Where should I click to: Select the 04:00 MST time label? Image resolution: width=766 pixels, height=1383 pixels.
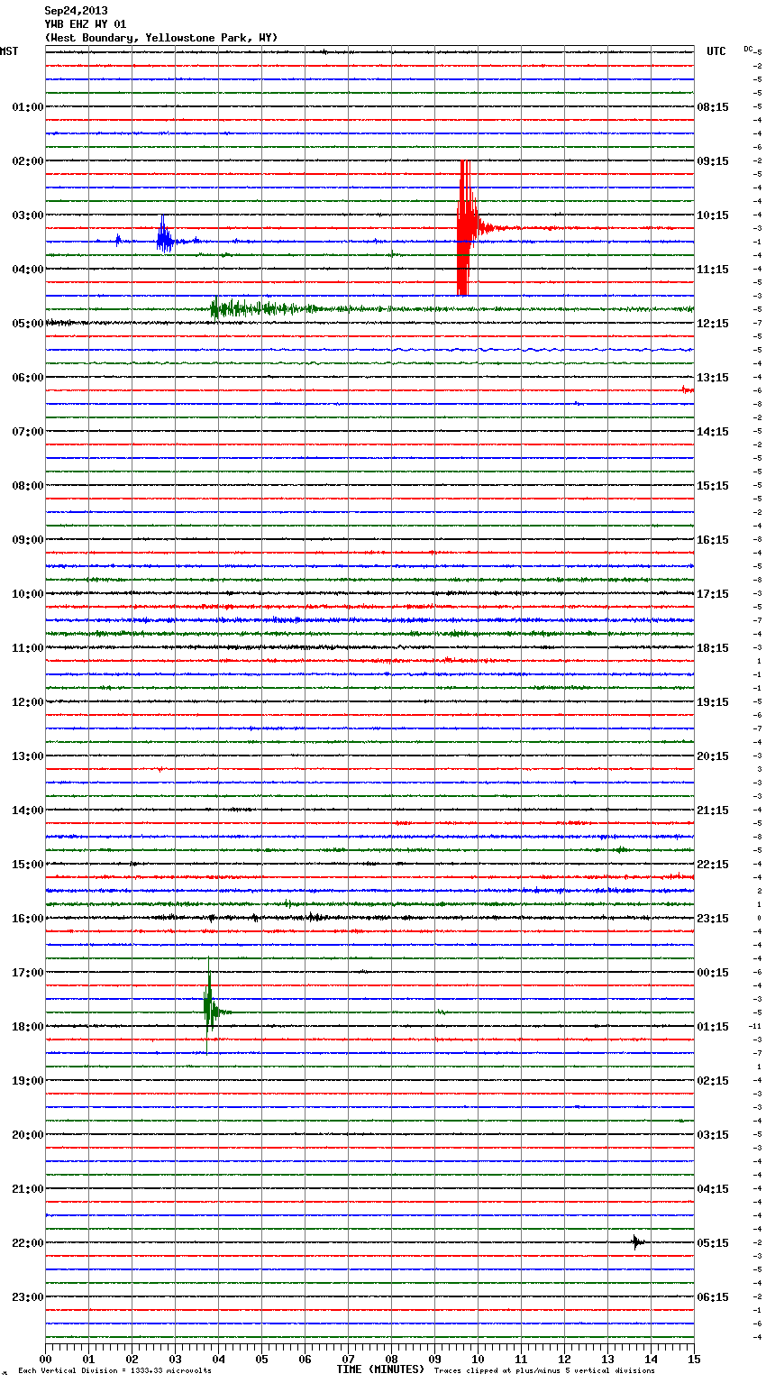click(27, 269)
